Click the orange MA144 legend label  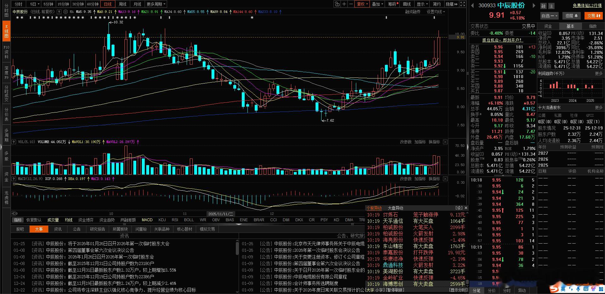click(243, 12)
